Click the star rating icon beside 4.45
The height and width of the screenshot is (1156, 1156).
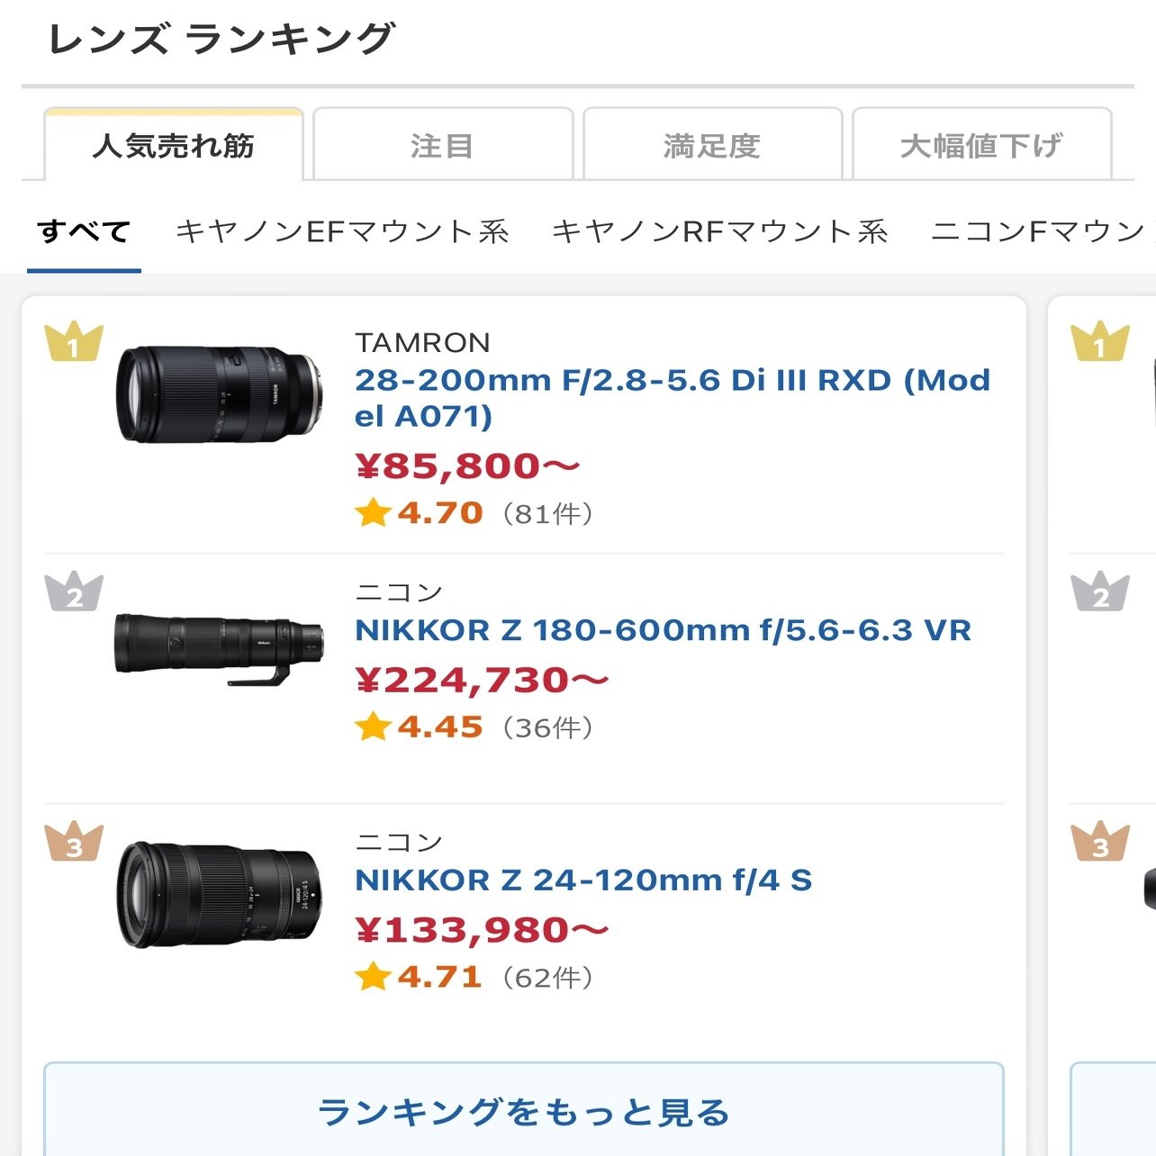pyautogui.click(x=373, y=726)
